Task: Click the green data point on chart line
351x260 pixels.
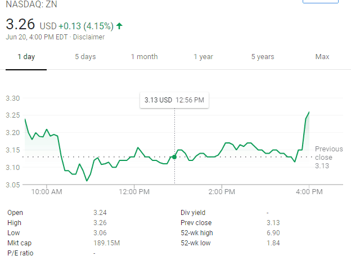Action: (x=174, y=157)
